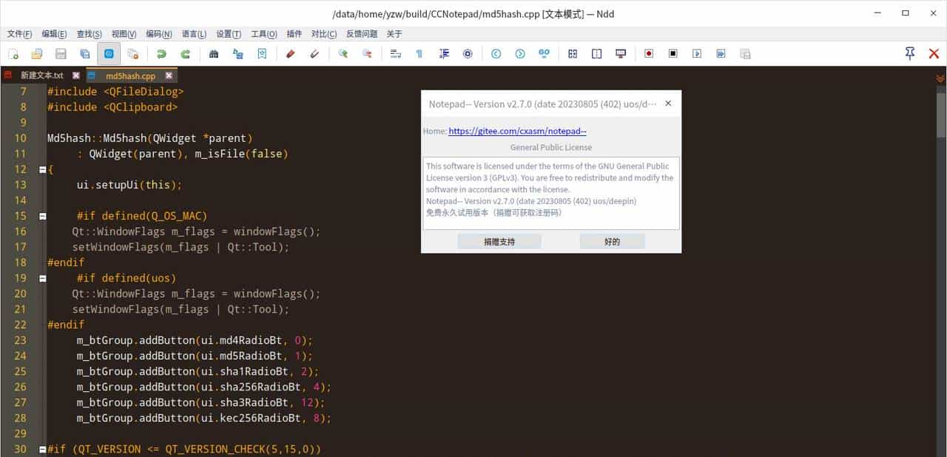Screen dimensions: 947x457
Task: Undo the last edit via toolbar icon
Action: coord(161,53)
